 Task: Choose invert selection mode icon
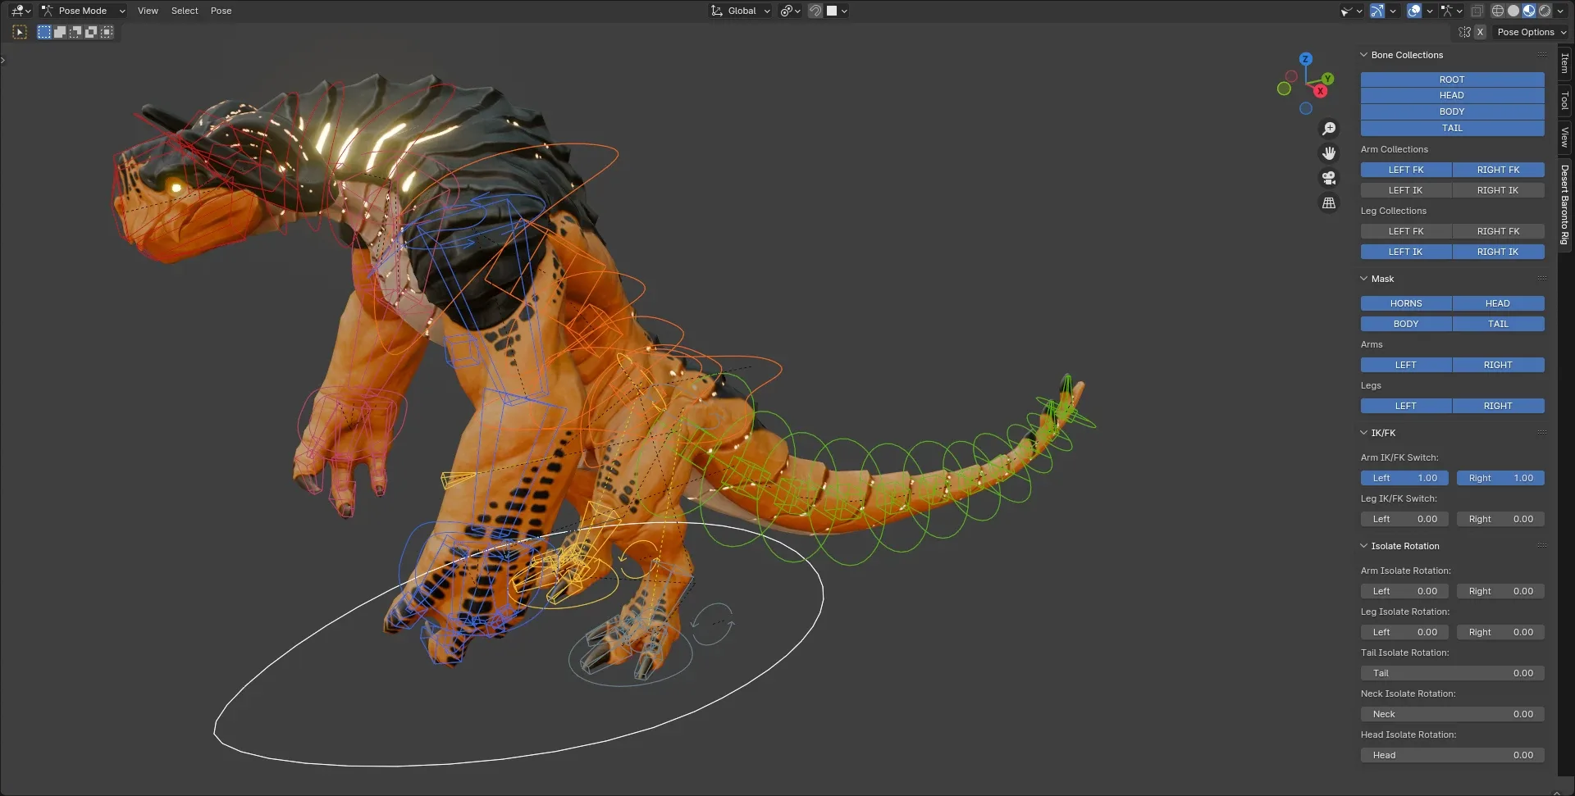[x=91, y=32]
